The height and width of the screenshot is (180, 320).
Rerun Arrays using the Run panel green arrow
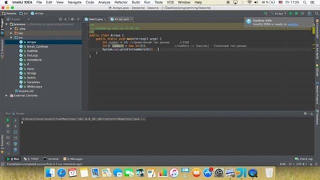8,120
